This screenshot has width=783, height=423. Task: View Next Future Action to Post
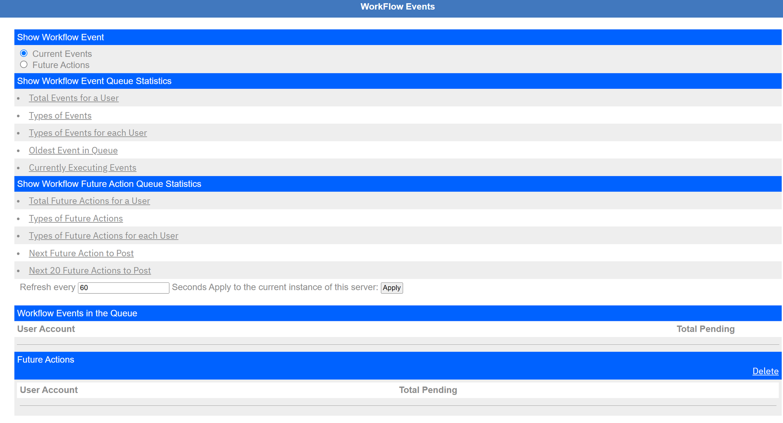click(81, 253)
